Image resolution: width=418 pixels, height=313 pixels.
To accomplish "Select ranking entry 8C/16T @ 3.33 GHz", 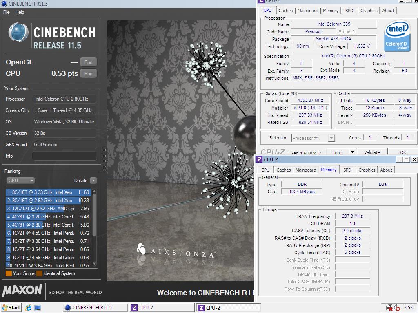I will point(48,192).
